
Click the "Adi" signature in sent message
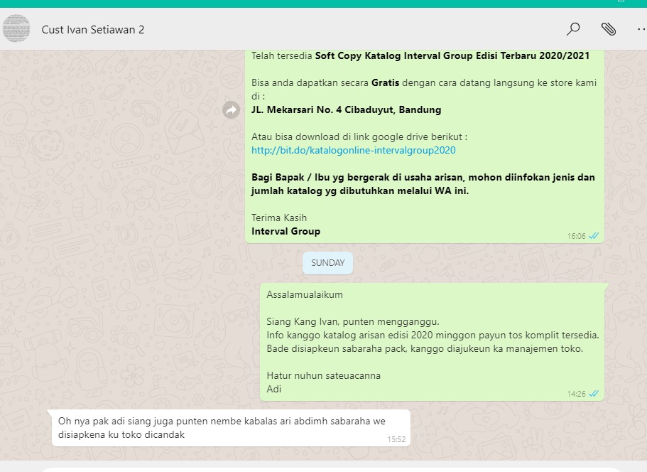pos(274,389)
